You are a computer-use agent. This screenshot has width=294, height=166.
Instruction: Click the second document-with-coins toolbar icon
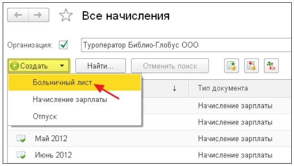click(x=251, y=66)
